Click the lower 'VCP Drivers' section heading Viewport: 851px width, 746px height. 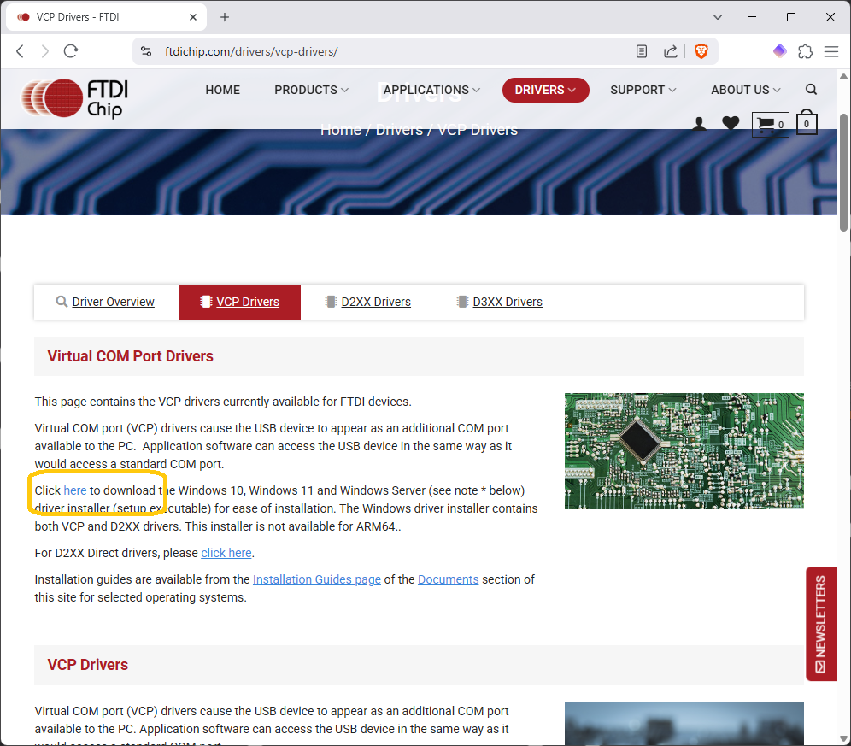point(87,665)
